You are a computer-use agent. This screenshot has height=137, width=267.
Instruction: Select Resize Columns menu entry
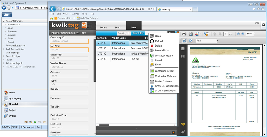pyautogui.click(x=164, y=82)
